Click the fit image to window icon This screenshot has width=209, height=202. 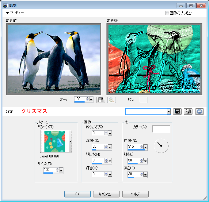point(101,100)
